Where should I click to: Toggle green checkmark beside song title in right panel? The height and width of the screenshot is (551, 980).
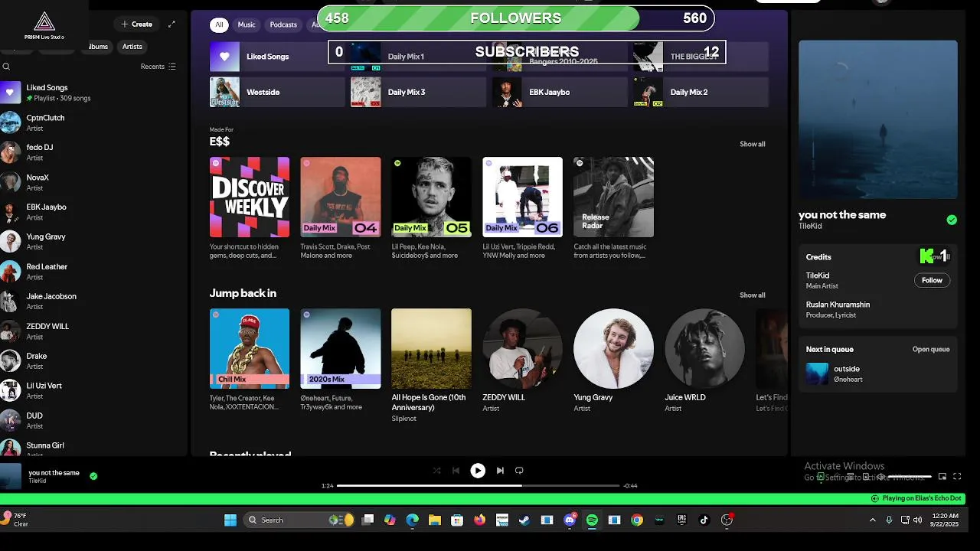952,220
